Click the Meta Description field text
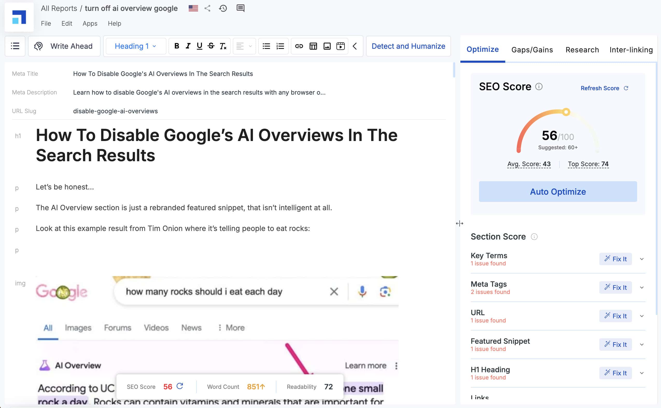661x408 pixels. click(199, 92)
